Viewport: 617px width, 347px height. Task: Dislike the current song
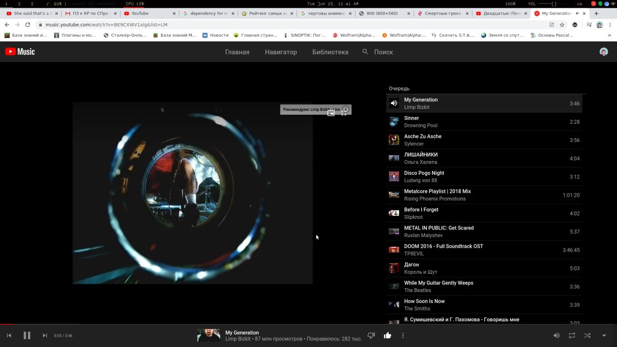pyautogui.click(x=371, y=335)
